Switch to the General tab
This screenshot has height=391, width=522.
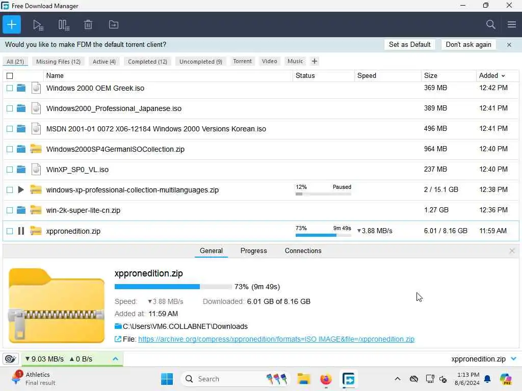click(211, 251)
